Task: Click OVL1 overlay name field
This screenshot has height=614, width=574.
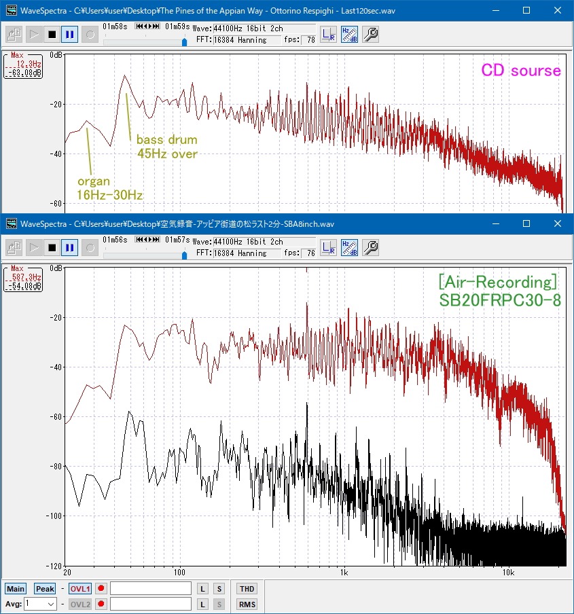Action: tap(151, 589)
